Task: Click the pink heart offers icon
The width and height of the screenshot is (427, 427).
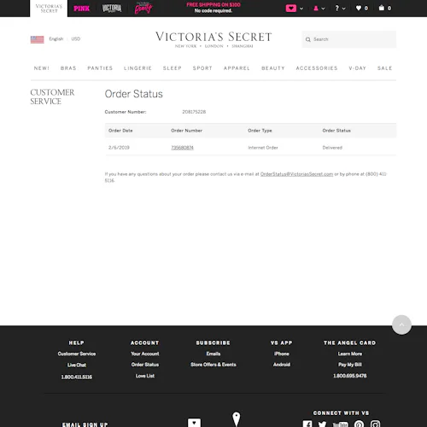Action: (291, 9)
